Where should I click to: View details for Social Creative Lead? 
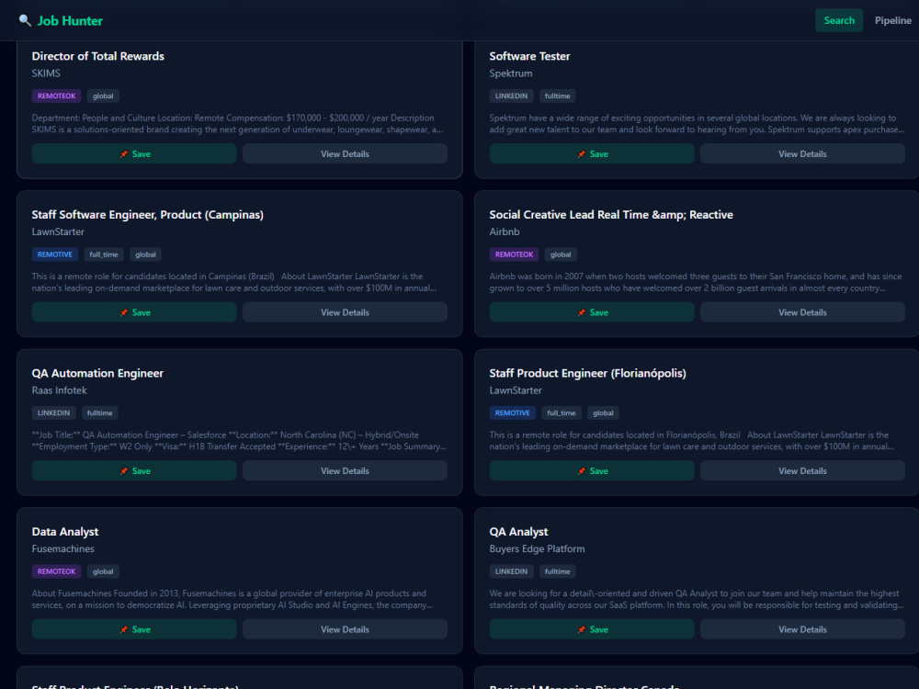point(802,312)
